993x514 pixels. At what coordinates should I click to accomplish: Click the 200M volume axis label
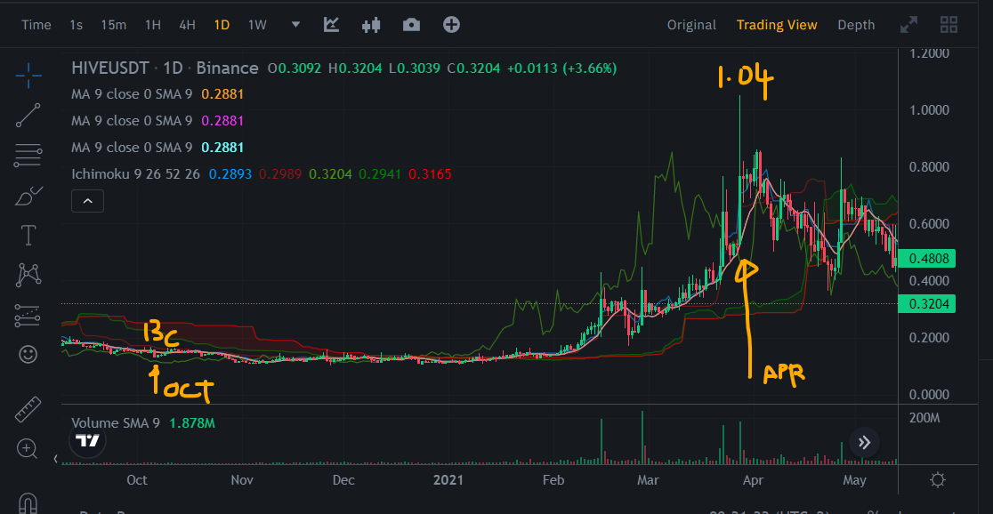coord(926,419)
